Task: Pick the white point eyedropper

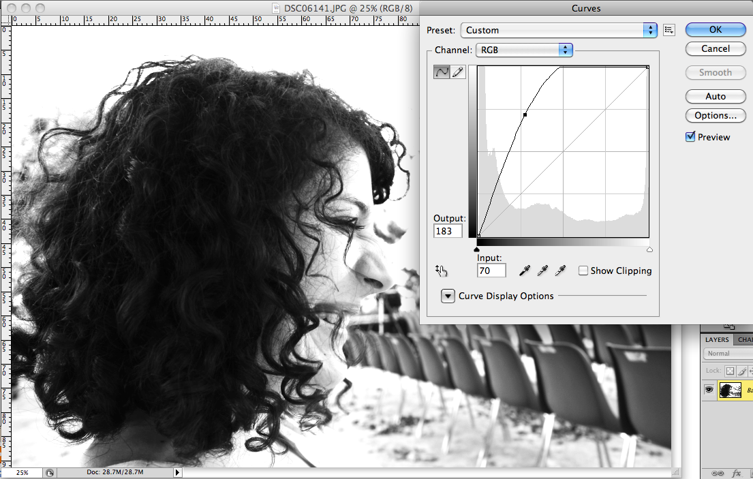Action: coord(560,271)
